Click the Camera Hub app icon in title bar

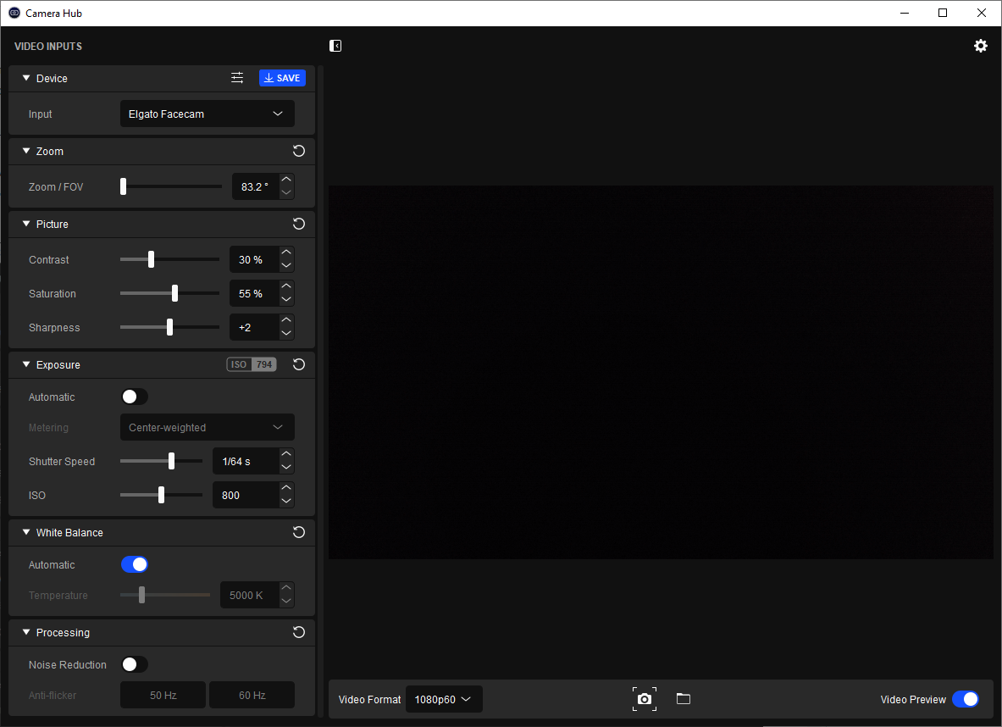tap(14, 13)
